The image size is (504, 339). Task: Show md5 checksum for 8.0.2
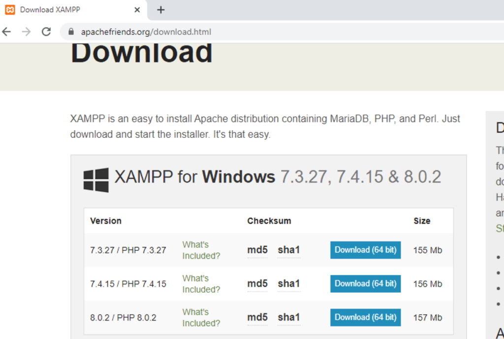pyautogui.click(x=257, y=317)
